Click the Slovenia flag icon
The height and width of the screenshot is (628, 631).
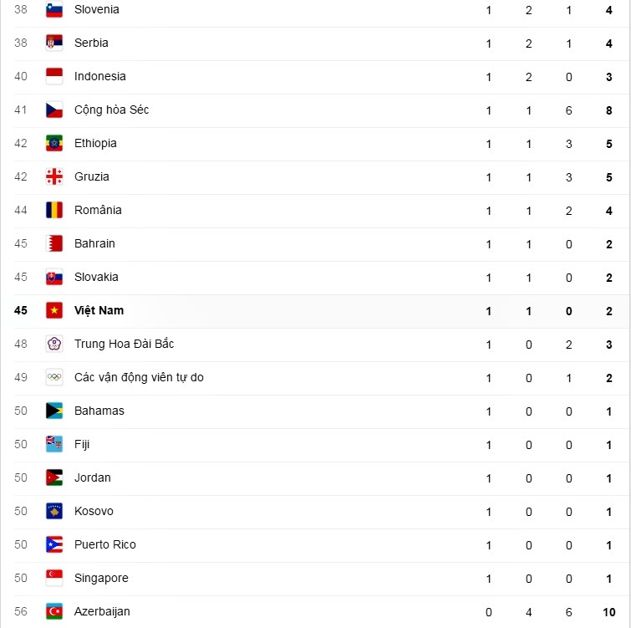[54, 10]
